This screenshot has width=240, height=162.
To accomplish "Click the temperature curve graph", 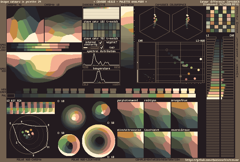I will point(101,76).
